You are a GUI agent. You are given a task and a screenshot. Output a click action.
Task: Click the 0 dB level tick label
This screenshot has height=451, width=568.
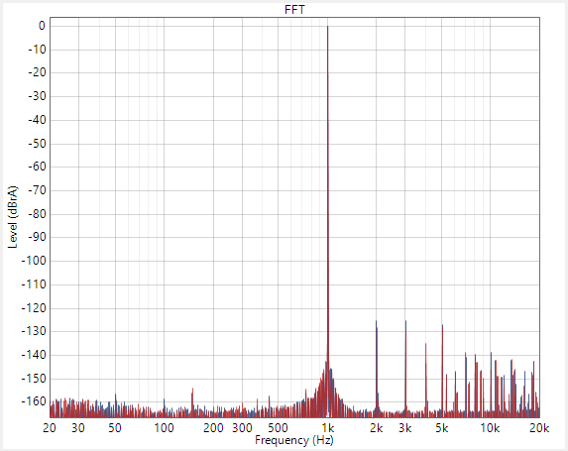coord(42,26)
